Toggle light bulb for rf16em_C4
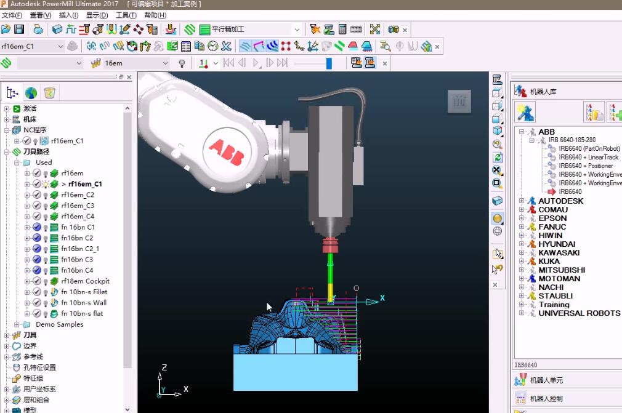The height and width of the screenshot is (413, 622). [x=45, y=217]
